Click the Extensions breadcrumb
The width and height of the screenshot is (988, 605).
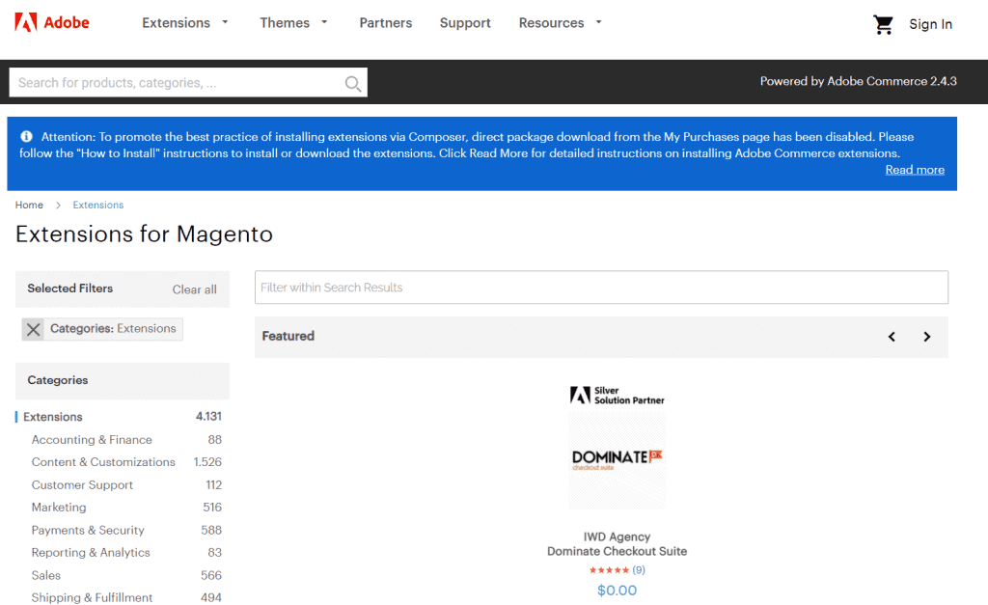98,205
